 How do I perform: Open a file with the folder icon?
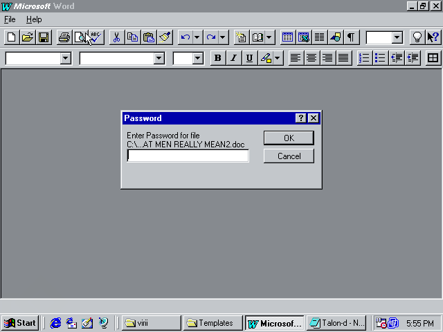(28, 37)
